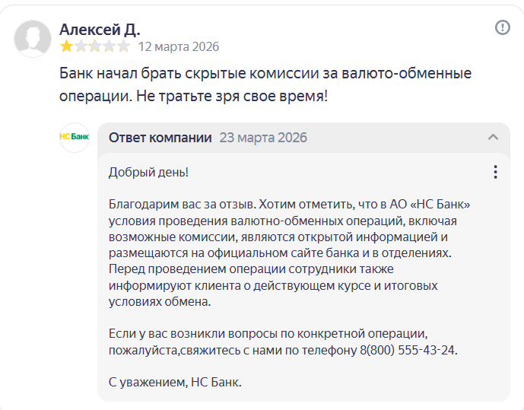Click reviewer name Алексей Д.
Screen dimensions: 524x410
pos(100,29)
